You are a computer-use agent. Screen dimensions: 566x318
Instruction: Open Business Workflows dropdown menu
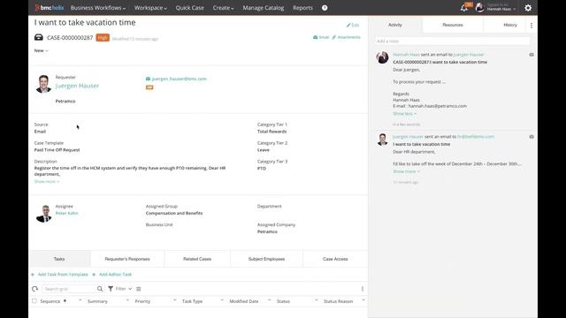click(98, 8)
